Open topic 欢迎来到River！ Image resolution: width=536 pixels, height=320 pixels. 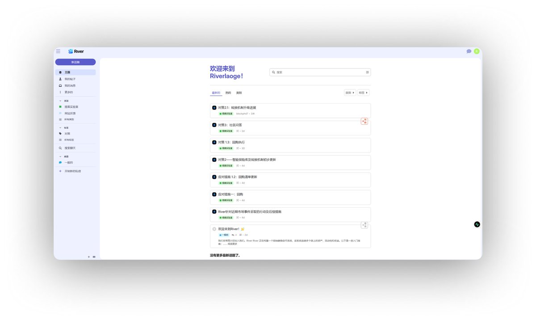pos(229,229)
